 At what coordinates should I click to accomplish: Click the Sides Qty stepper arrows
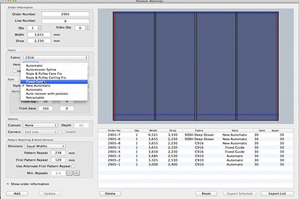pos(88,28)
